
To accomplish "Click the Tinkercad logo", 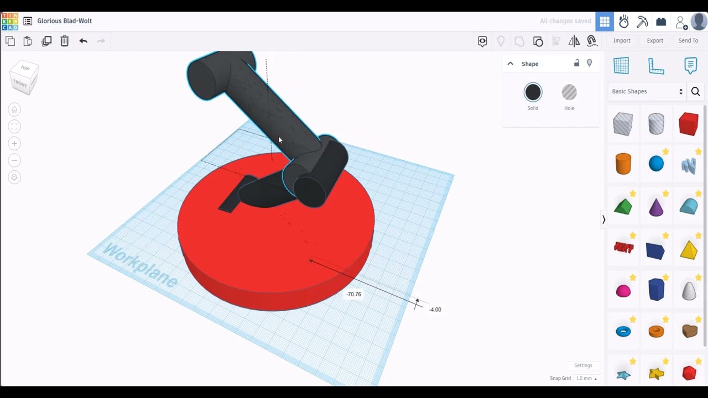I will [x=9, y=21].
